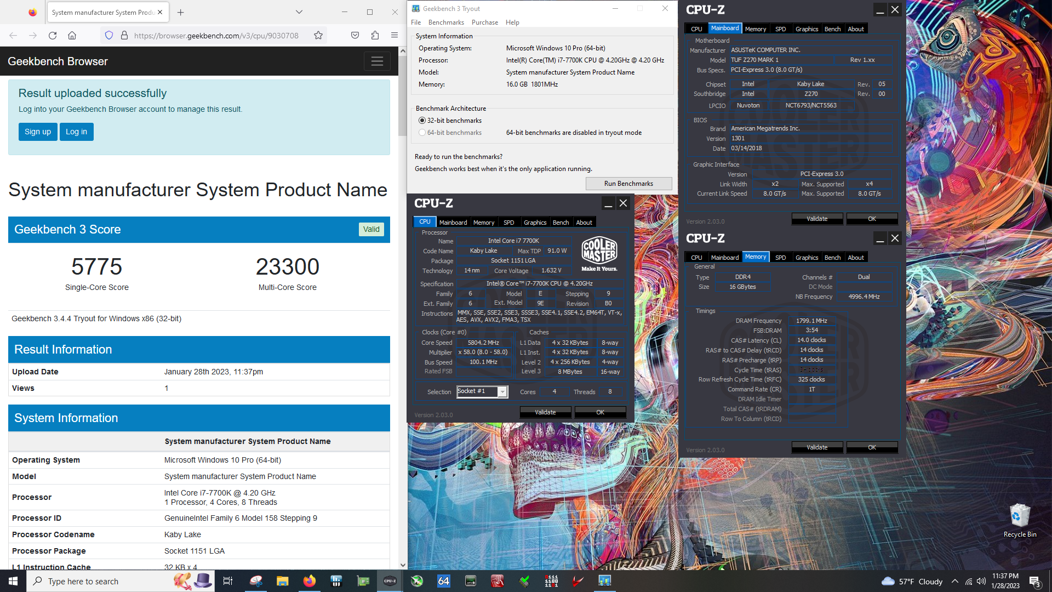
Task: Click the CPU-Z taskbar icon
Action: click(390, 581)
